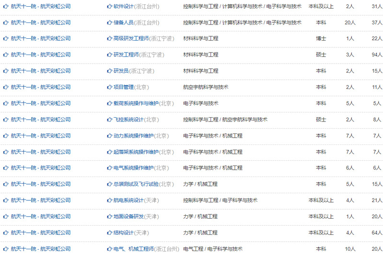Select the 博士 degree cell
The width and height of the screenshot is (383, 254).
coord(321,38)
